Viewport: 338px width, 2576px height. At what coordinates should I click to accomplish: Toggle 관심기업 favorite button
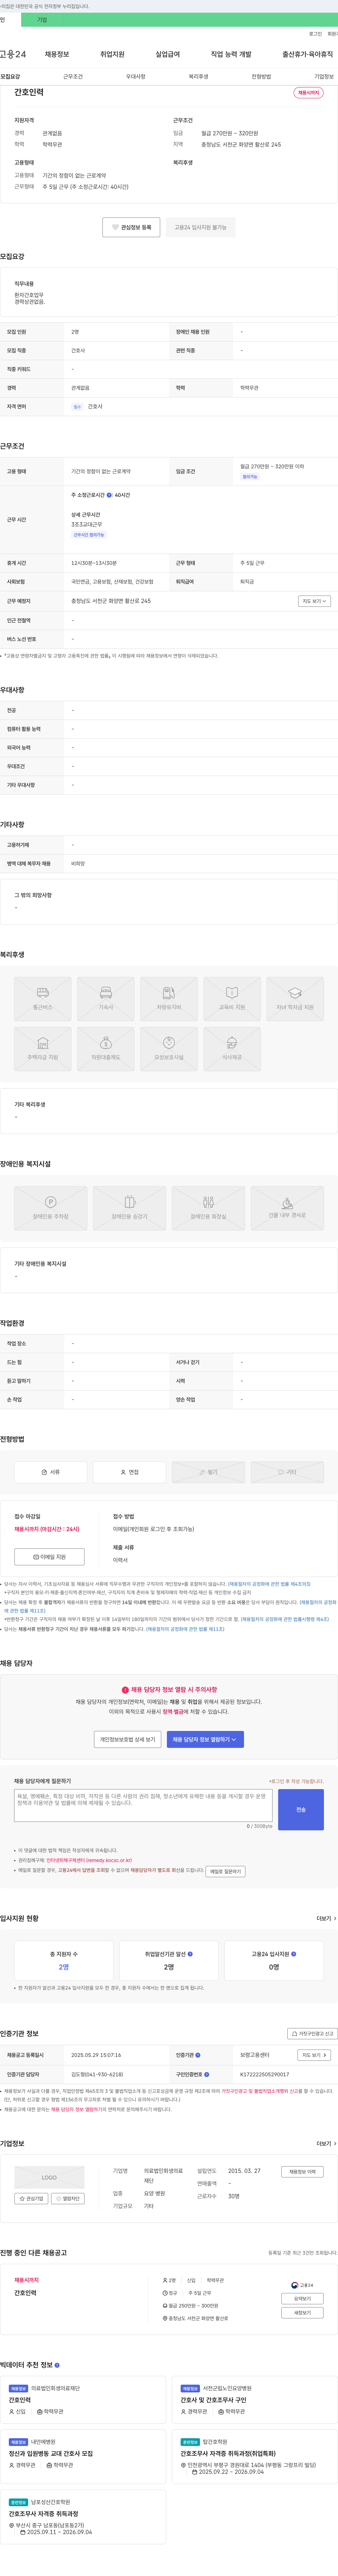pyautogui.click(x=31, y=2199)
